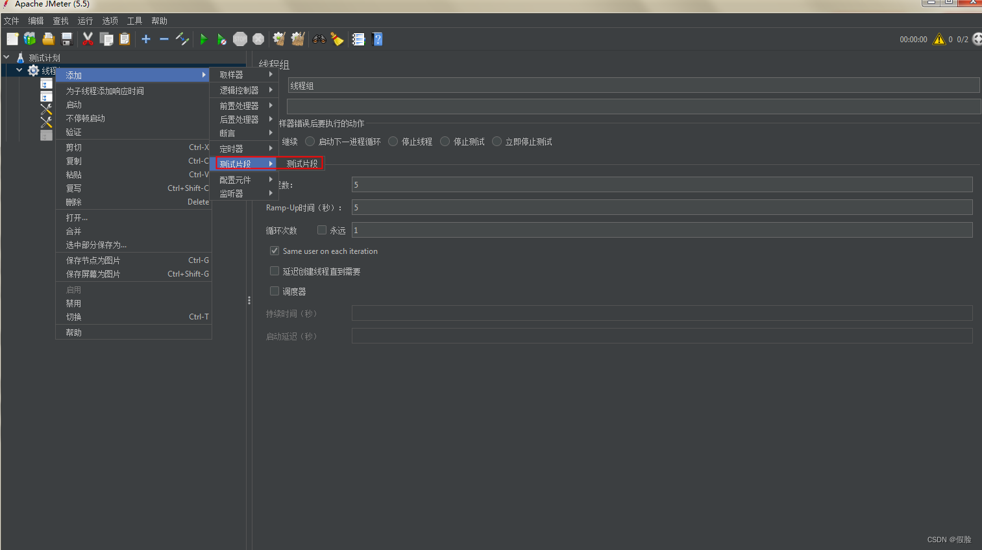The height and width of the screenshot is (550, 982).
Task: Select the 停止线程 radio button
Action: click(x=393, y=141)
